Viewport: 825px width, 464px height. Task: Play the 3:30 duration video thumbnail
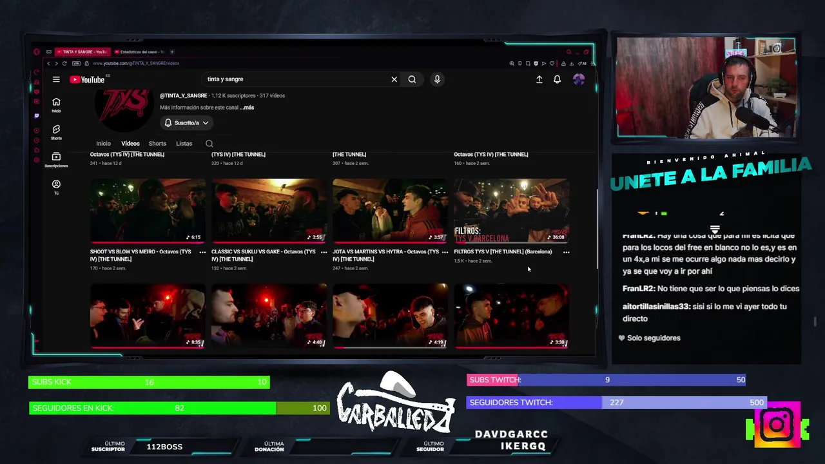511,316
